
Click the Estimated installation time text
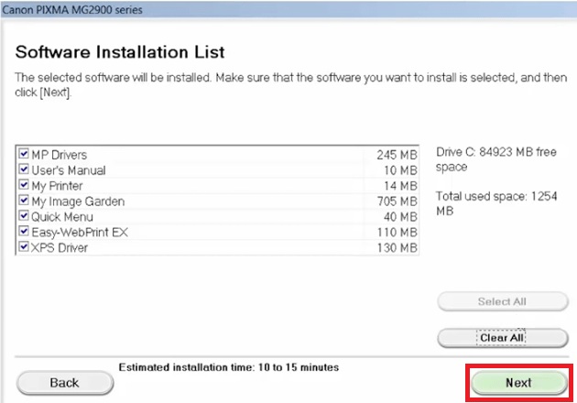point(229,367)
